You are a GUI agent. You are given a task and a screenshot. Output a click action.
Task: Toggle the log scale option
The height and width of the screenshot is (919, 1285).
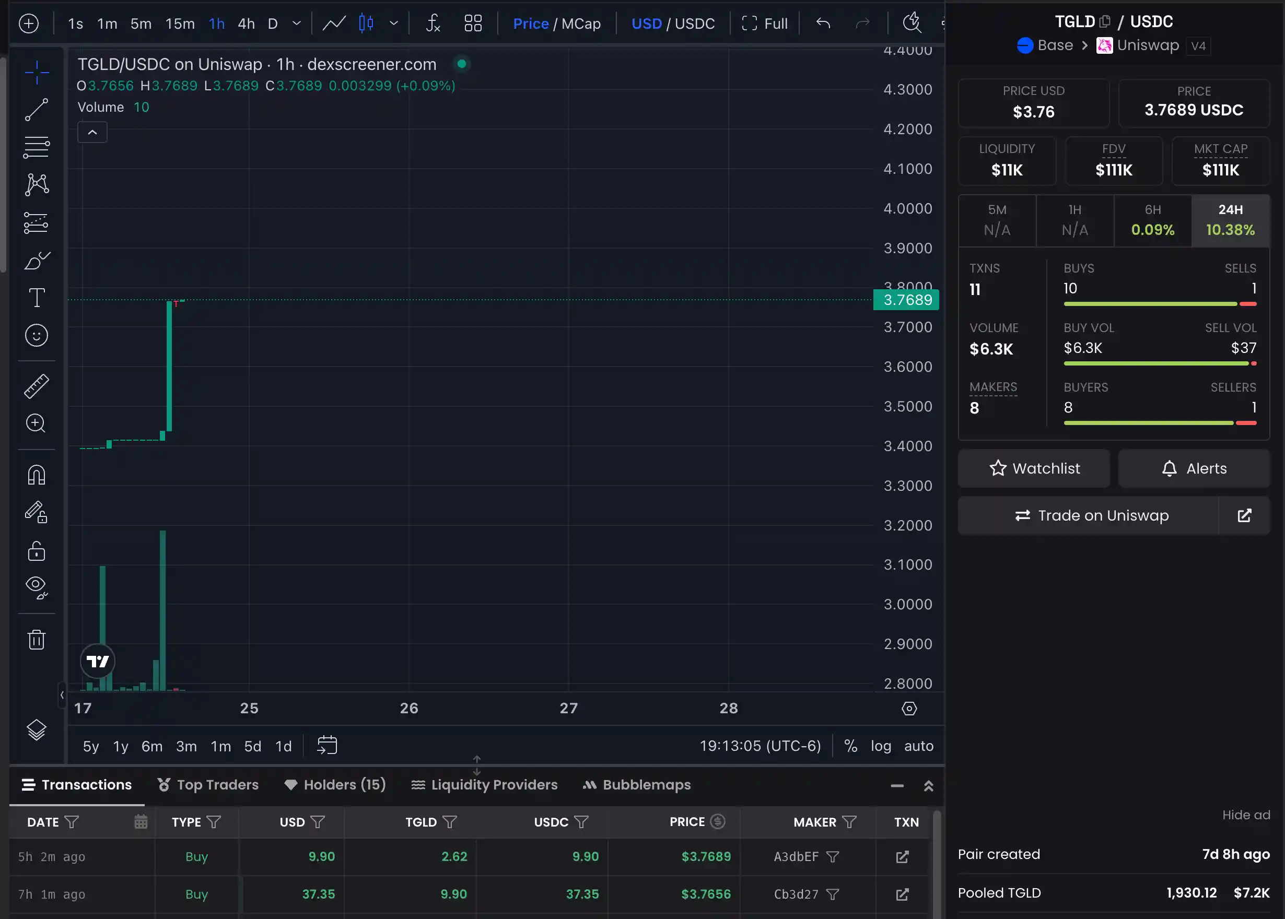point(880,746)
